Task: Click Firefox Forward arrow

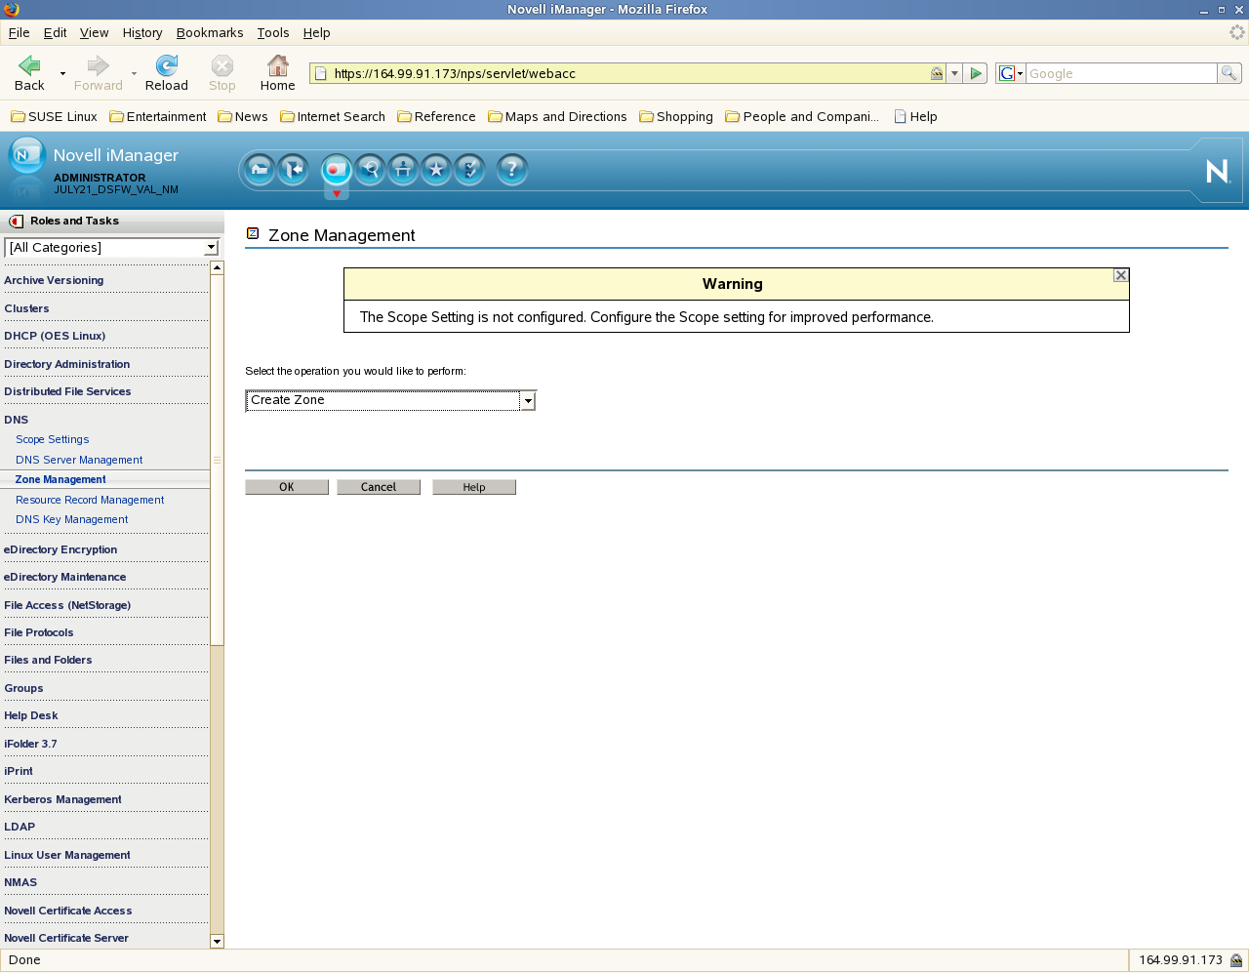Action: click(98, 73)
